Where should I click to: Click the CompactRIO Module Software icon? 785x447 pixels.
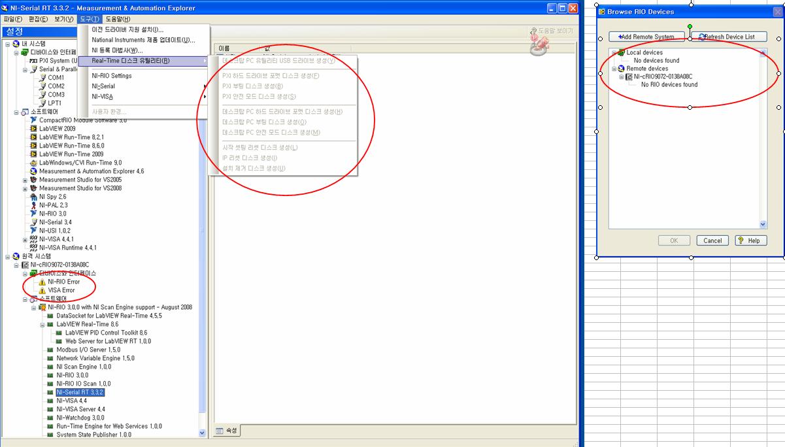[34, 120]
